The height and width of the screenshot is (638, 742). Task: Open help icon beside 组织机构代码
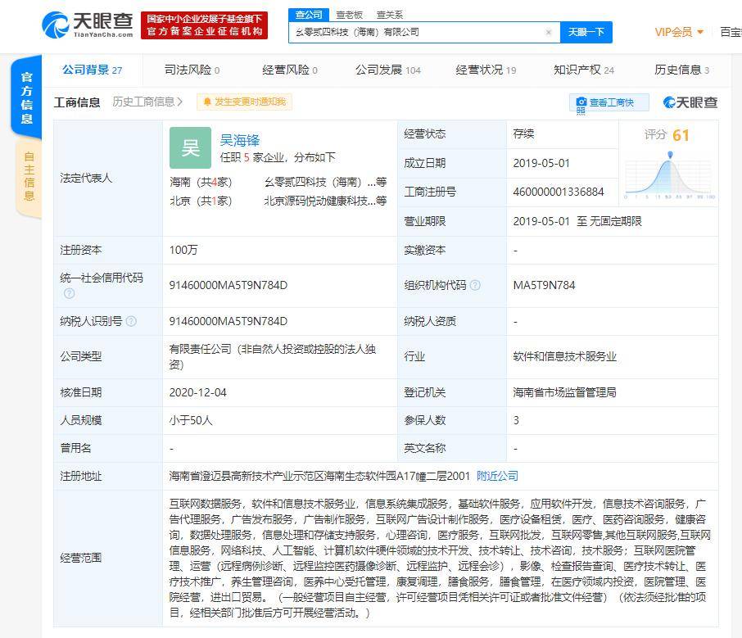pyautogui.click(x=475, y=285)
